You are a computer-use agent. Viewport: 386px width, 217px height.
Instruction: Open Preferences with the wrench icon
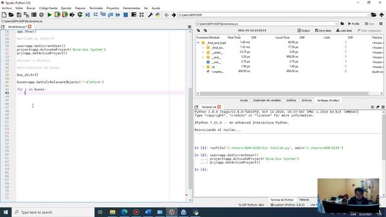tap(150, 15)
